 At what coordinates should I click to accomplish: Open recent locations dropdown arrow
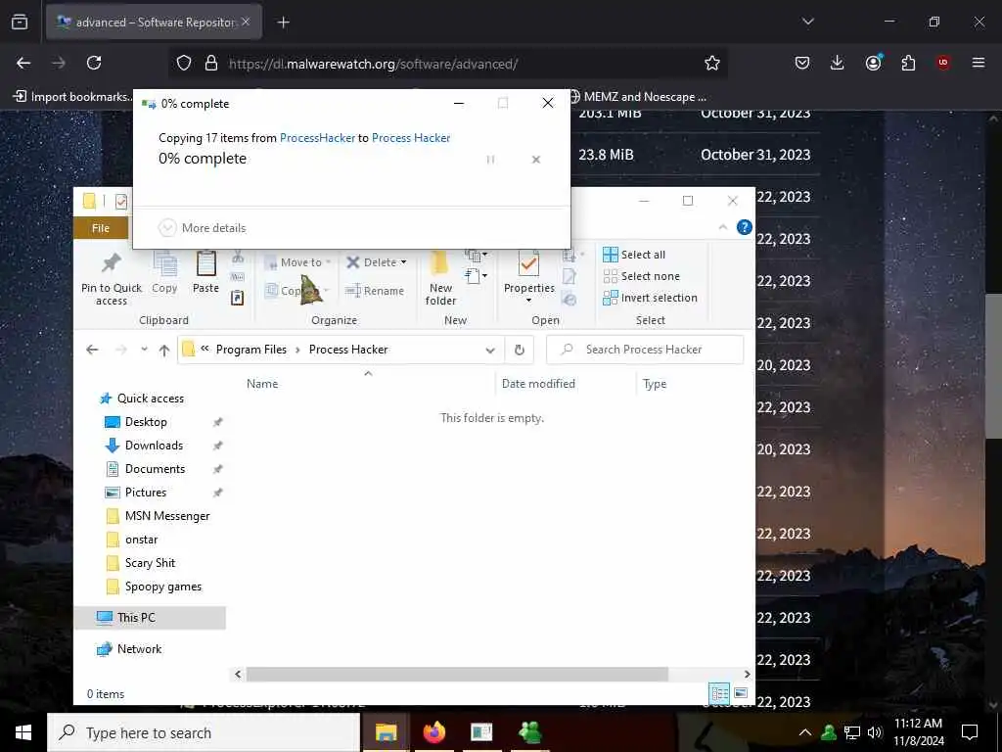tap(145, 350)
